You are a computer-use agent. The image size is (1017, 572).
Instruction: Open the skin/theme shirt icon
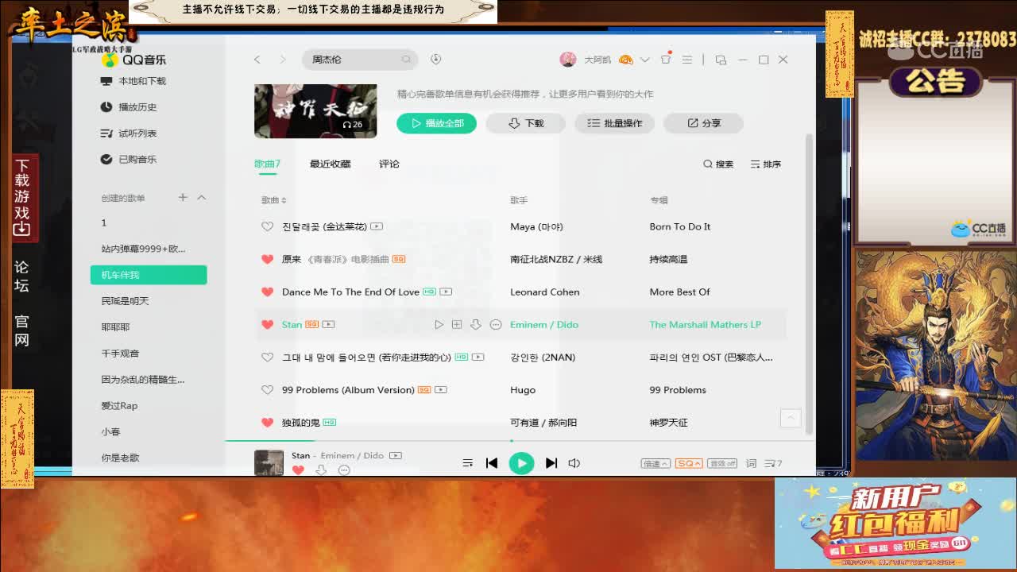666,59
